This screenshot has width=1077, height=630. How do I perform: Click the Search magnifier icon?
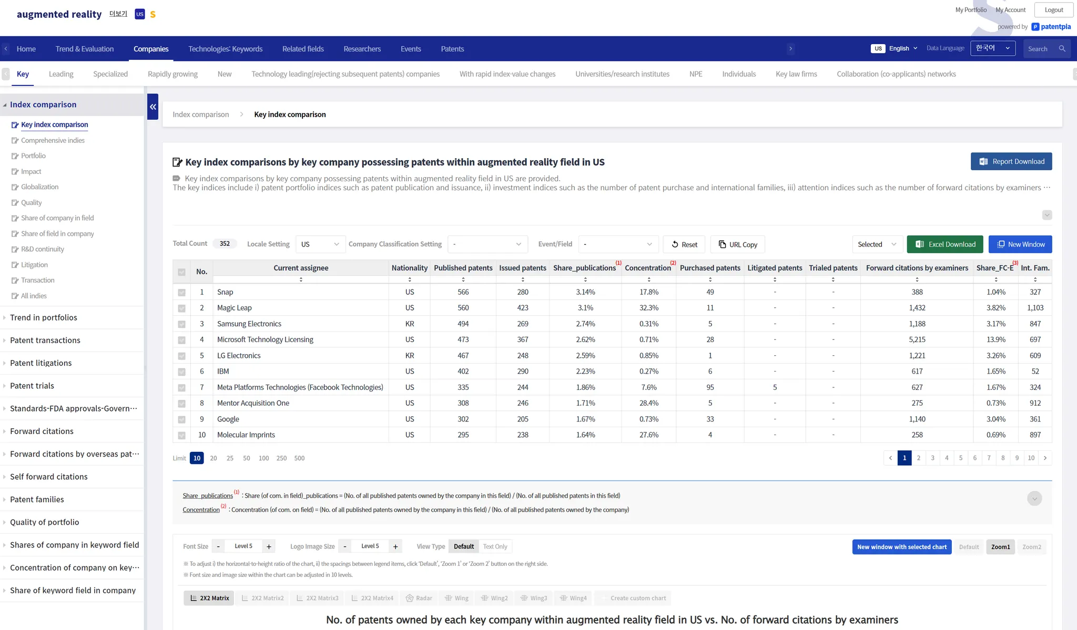(x=1062, y=49)
